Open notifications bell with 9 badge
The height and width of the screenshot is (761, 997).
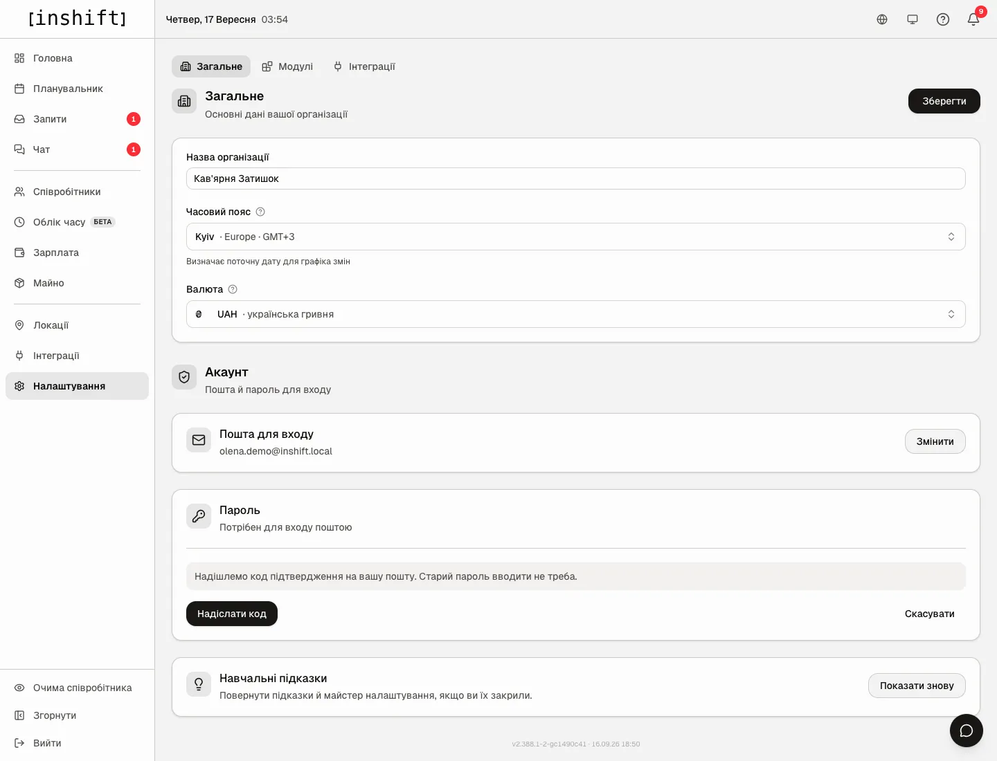pos(973,19)
